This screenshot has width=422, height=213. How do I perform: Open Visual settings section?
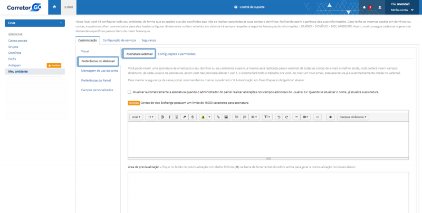click(85, 51)
